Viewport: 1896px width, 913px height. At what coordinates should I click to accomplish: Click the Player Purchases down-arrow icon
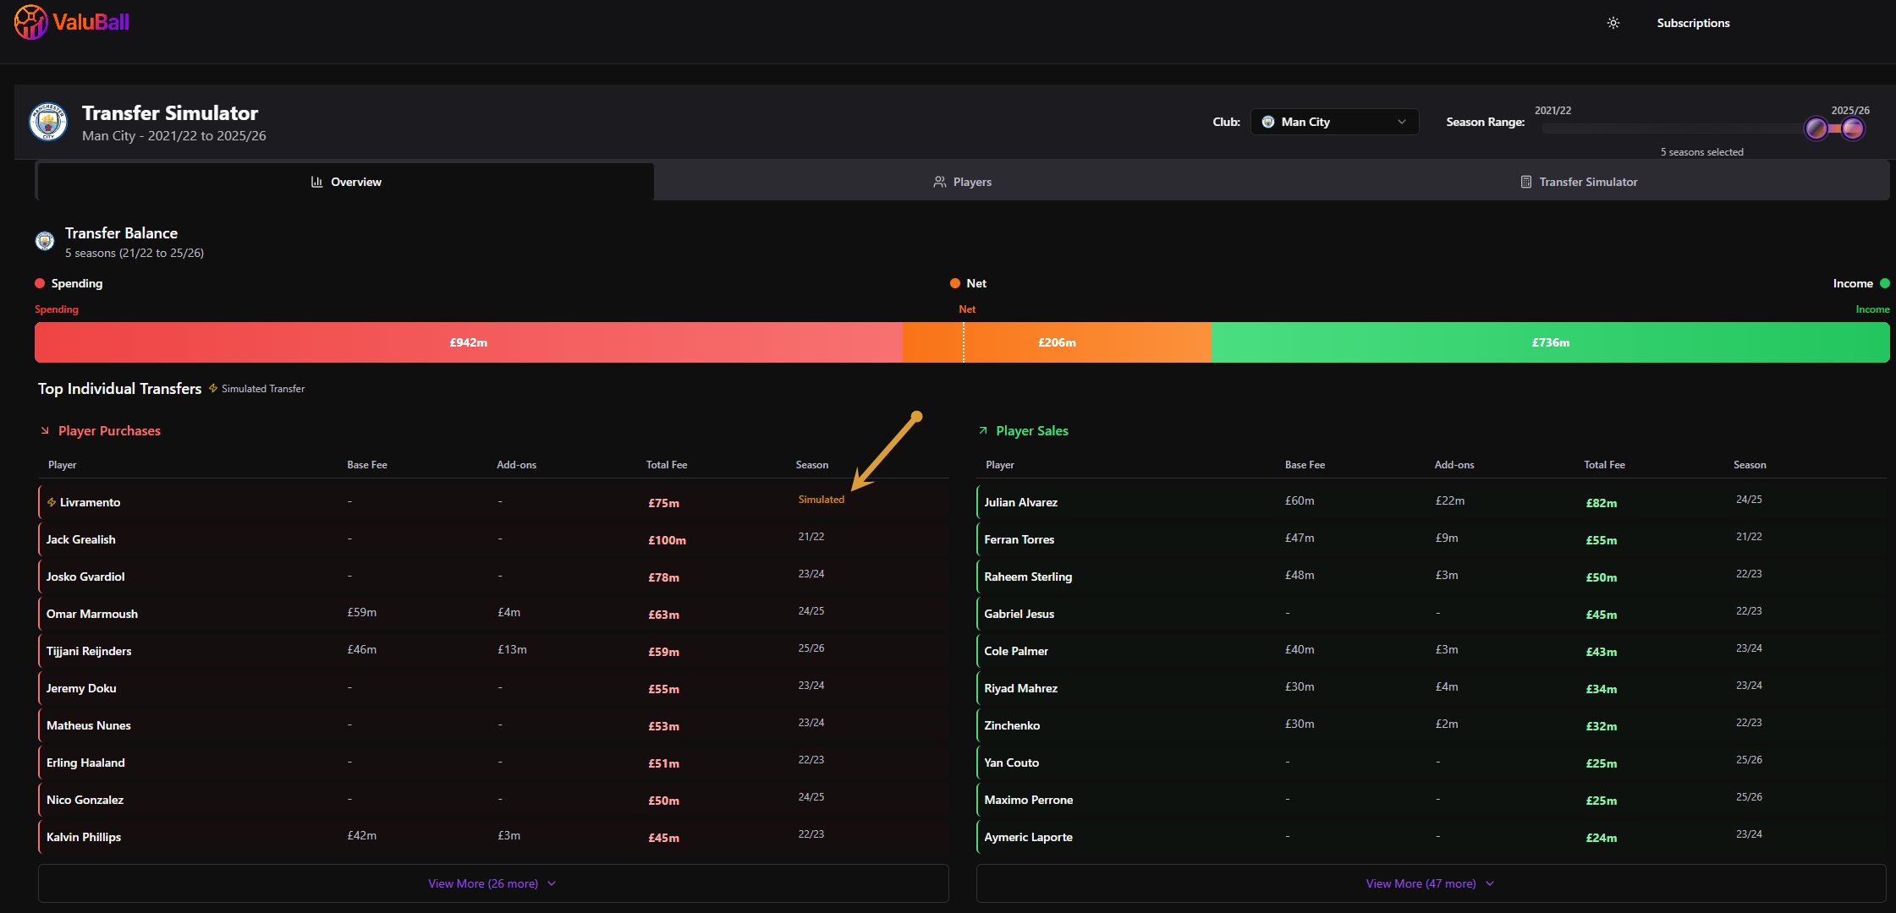click(x=45, y=431)
